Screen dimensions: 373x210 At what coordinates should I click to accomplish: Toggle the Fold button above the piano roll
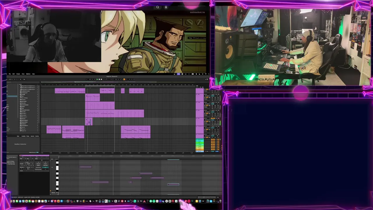(x=52, y=159)
